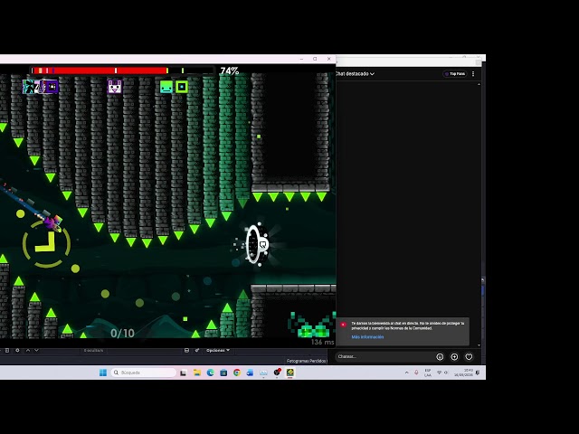
Task: Click the gear settings icon below the game
Action: point(17,350)
